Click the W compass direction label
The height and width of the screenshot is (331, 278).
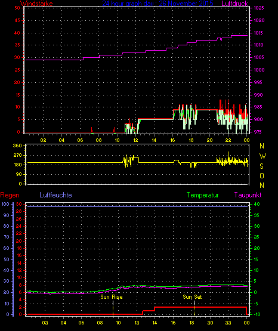(x=262, y=156)
